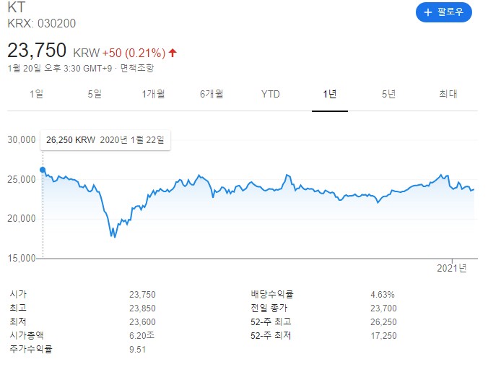Viewport: 488px width, 367px height.
Task: Click the 26,250 KRW chart tooltip
Action: coord(105,139)
